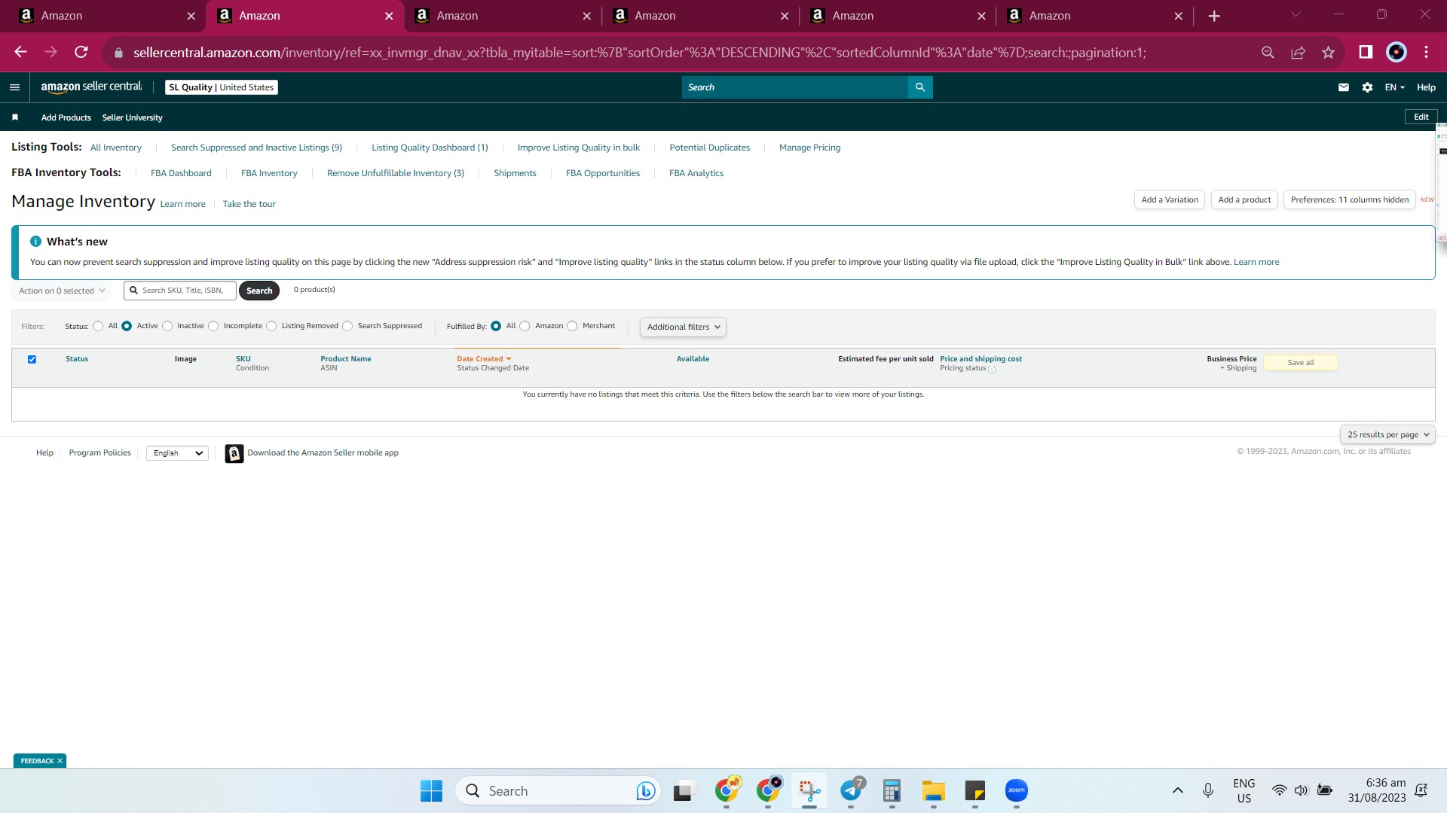1447x813 pixels.
Task: Open the messages envelope icon
Action: point(1343,87)
